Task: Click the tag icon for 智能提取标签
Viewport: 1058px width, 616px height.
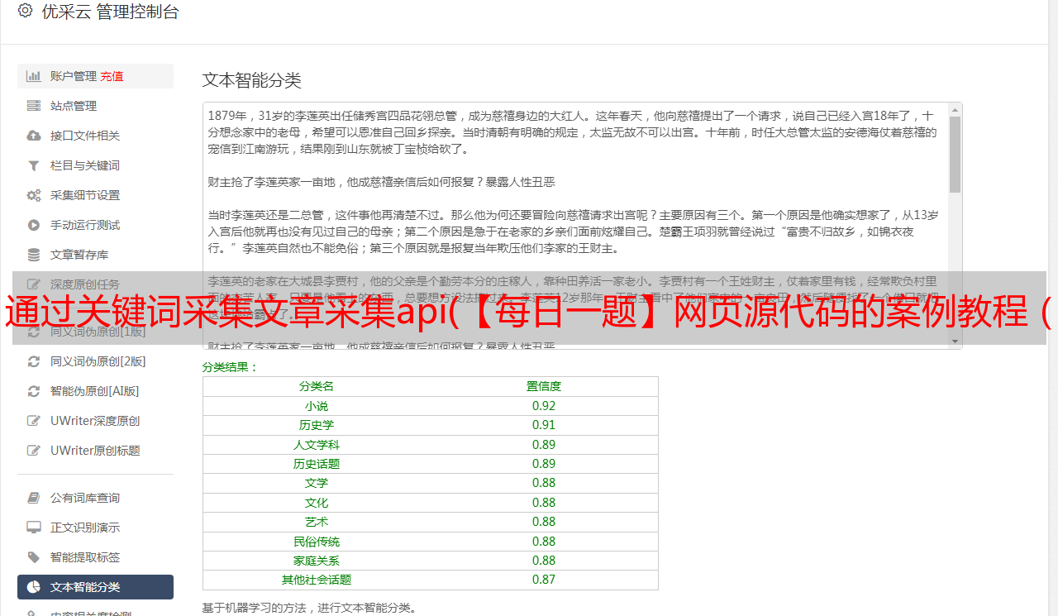Action: click(x=34, y=557)
